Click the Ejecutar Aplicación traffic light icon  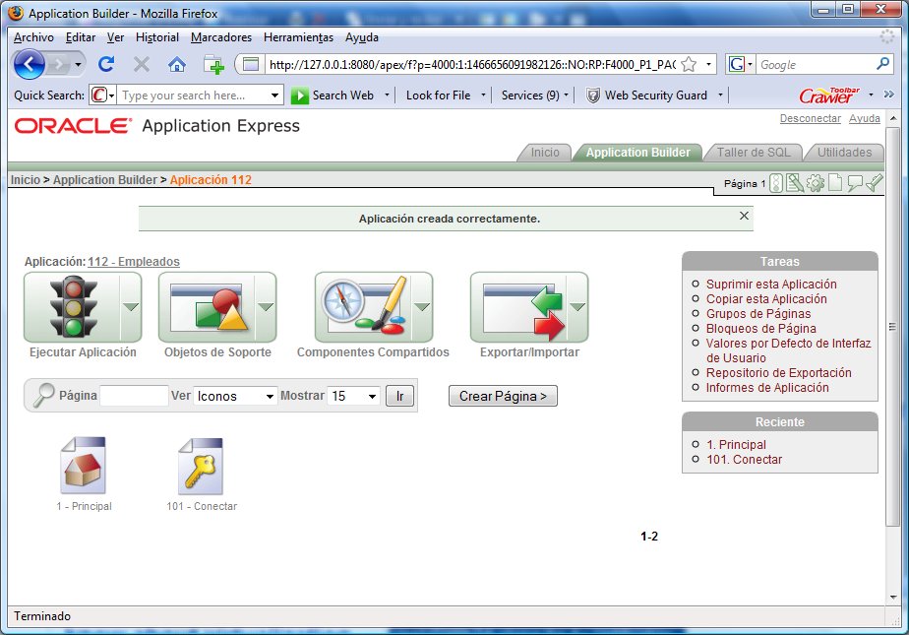(x=73, y=307)
